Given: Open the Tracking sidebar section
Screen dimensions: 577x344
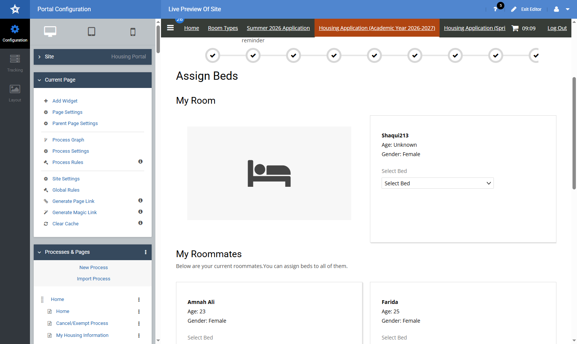Looking at the screenshot, I should tap(15, 64).
